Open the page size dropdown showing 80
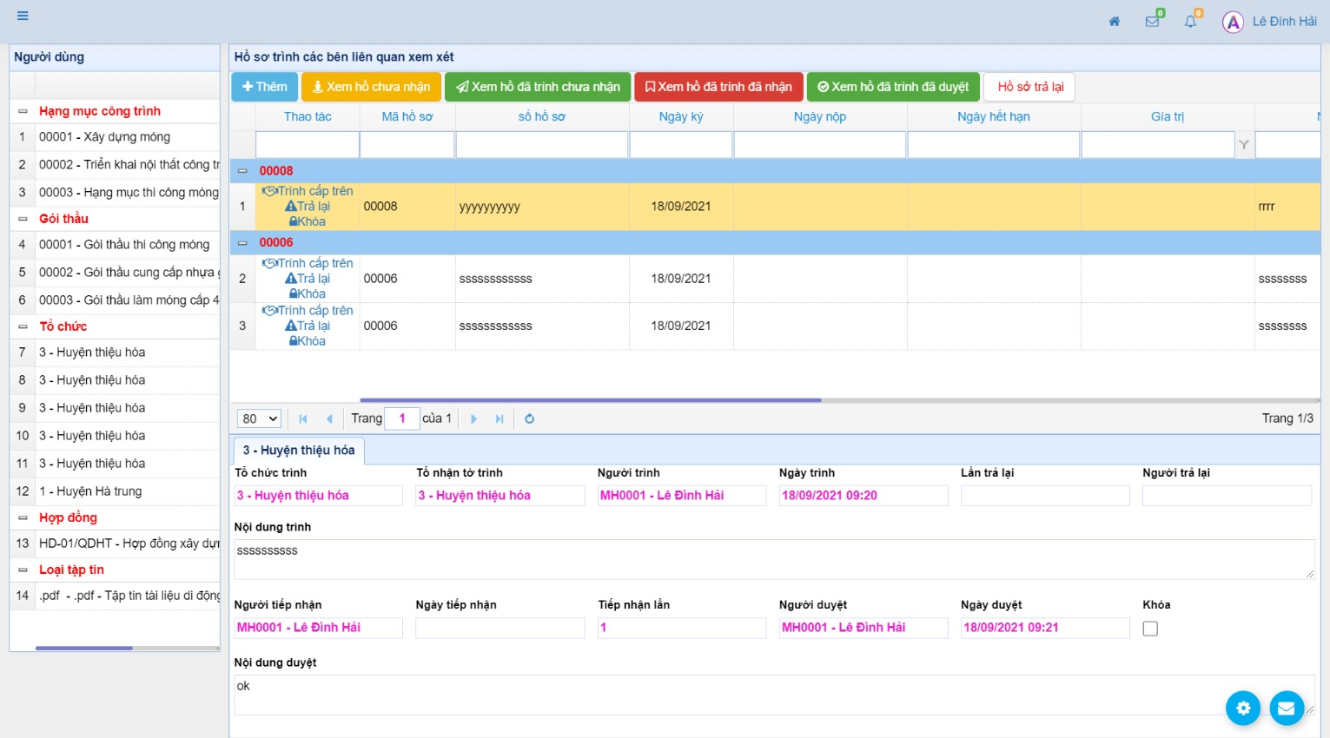 tap(260, 418)
